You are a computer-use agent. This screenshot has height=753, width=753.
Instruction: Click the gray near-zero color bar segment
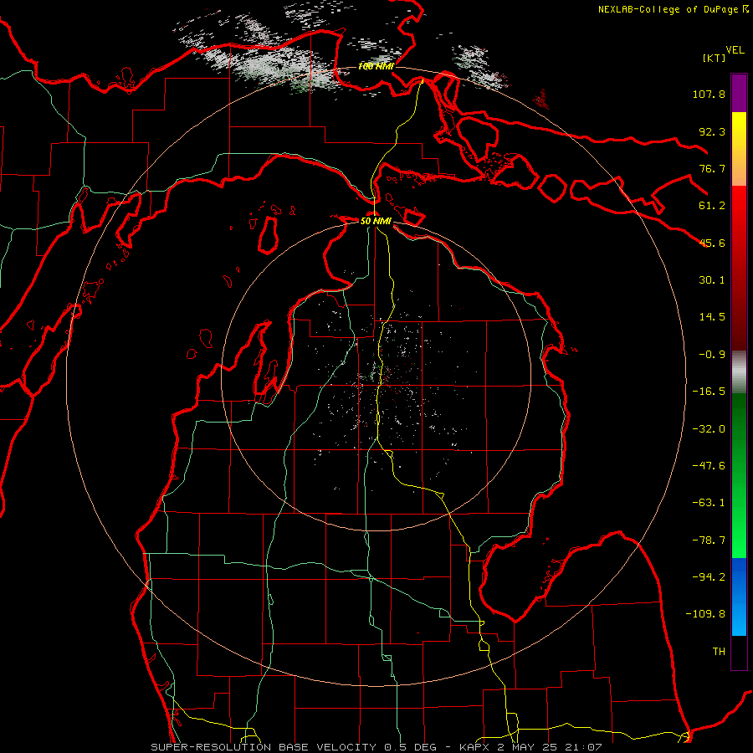(x=739, y=372)
